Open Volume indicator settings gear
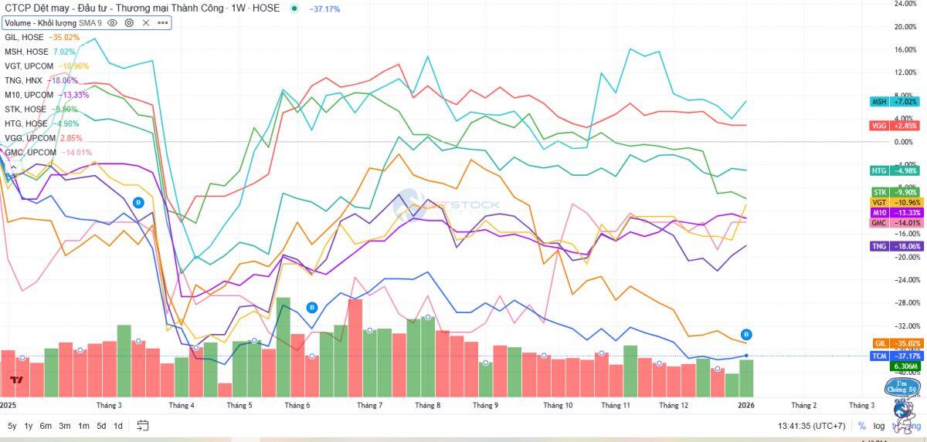Image resolution: width=927 pixels, height=442 pixels. [129, 23]
